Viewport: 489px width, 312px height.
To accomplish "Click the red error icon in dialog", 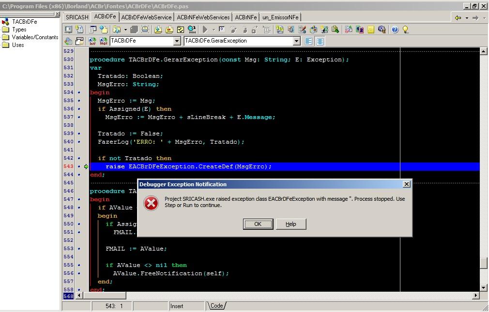I will click(151, 203).
